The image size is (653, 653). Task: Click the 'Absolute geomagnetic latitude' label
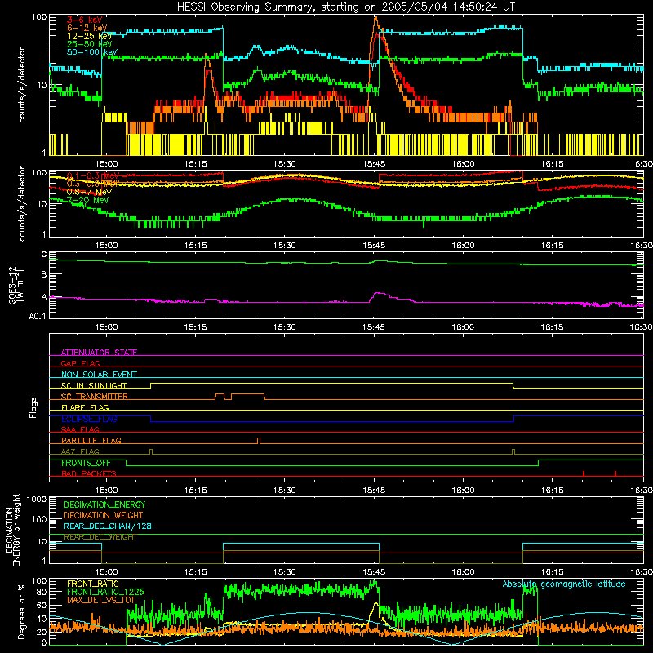(x=564, y=584)
